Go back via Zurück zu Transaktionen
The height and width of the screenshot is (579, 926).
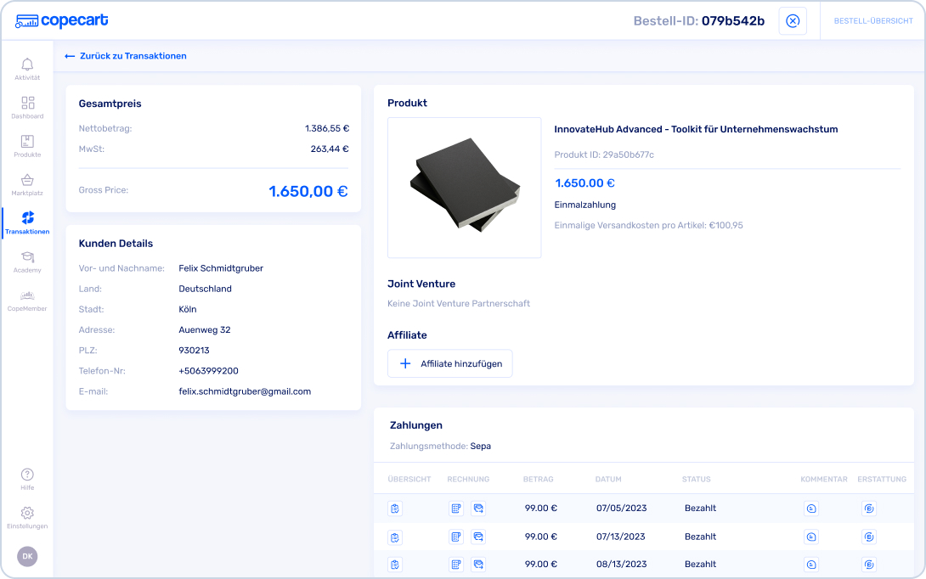pos(126,56)
